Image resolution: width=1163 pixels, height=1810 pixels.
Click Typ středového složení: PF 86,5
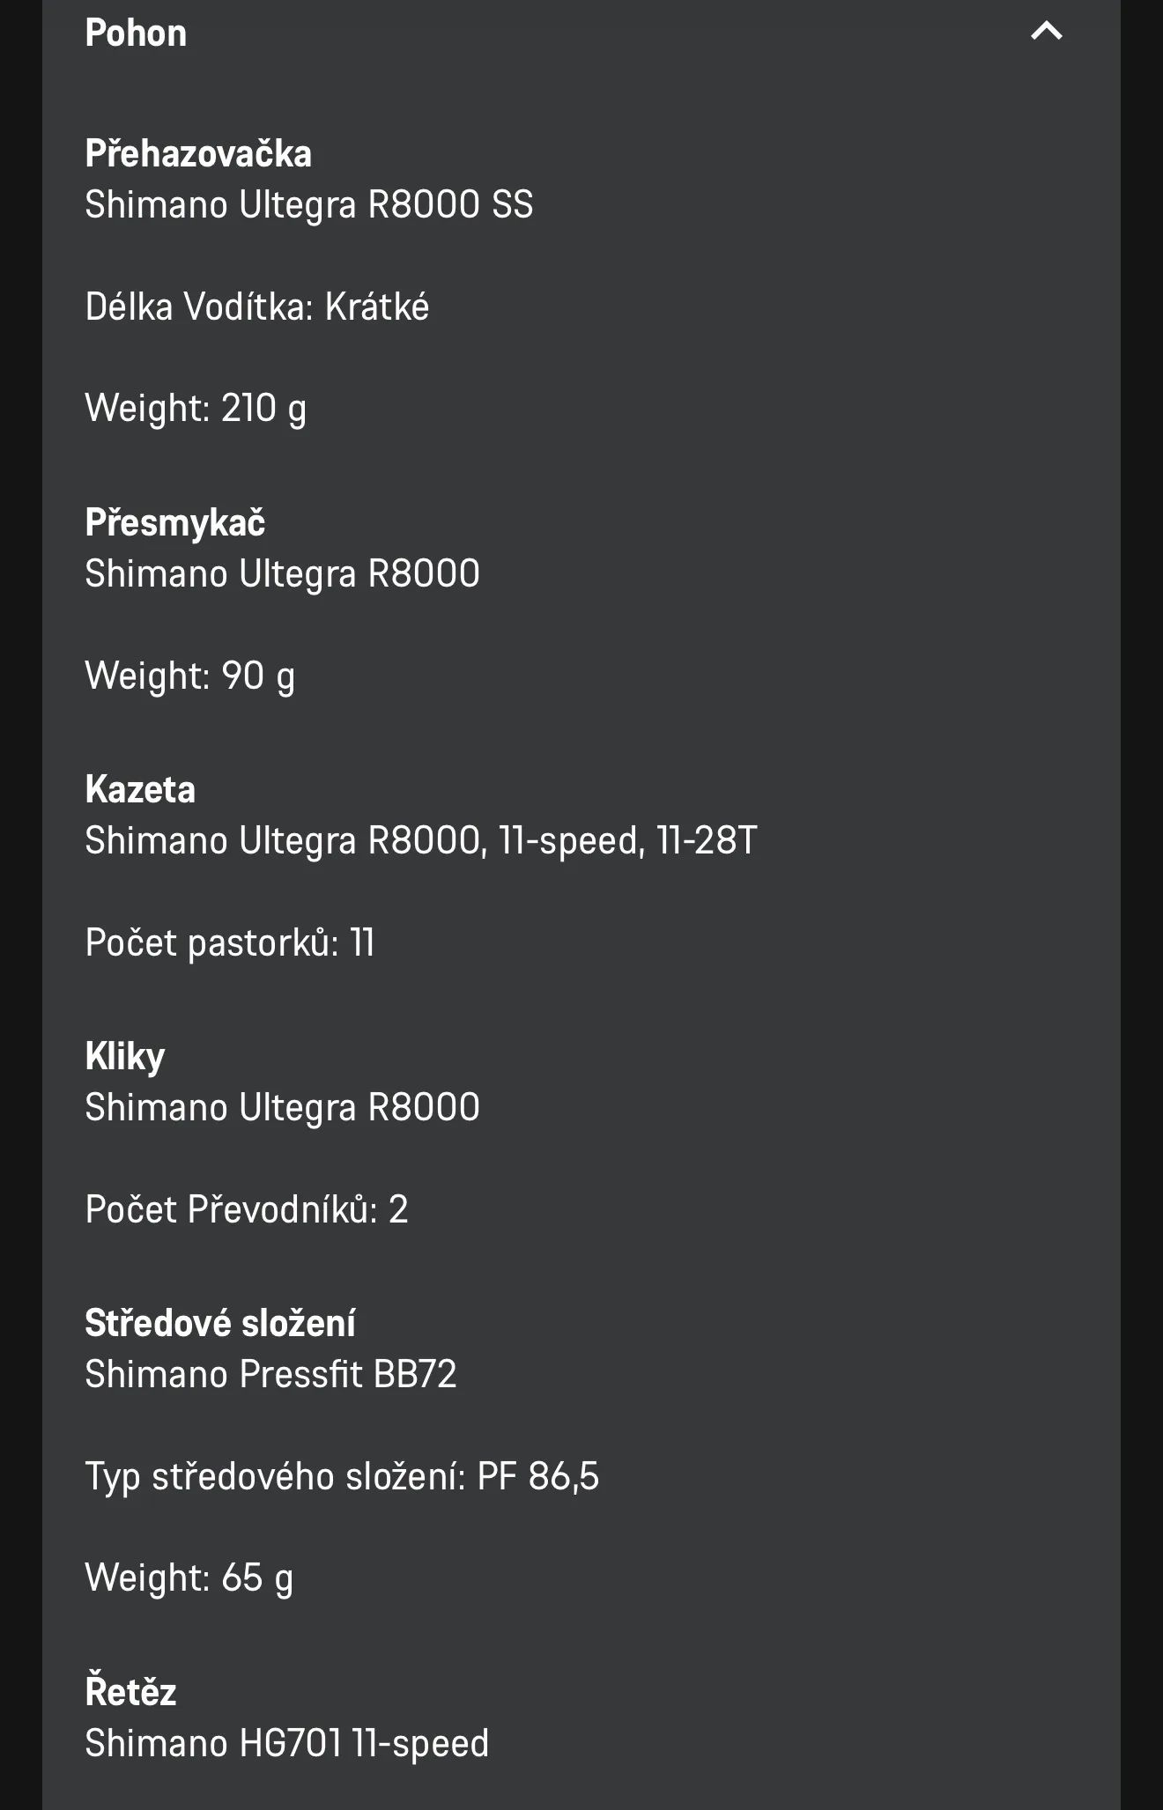pos(342,1477)
